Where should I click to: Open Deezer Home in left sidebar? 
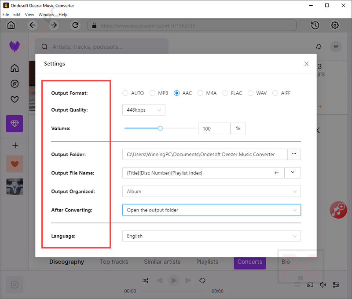[15, 68]
